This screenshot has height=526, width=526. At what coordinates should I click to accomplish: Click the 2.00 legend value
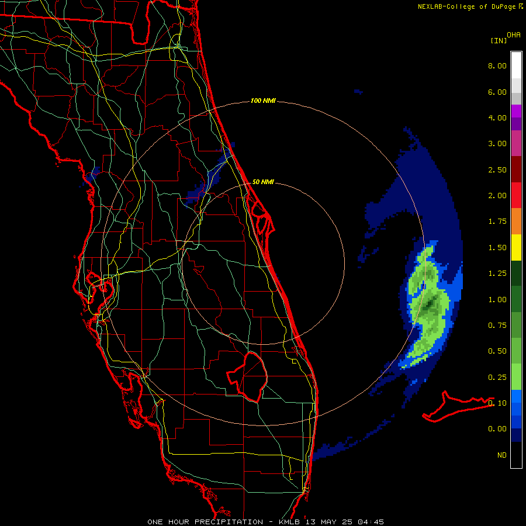click(497, 196)
